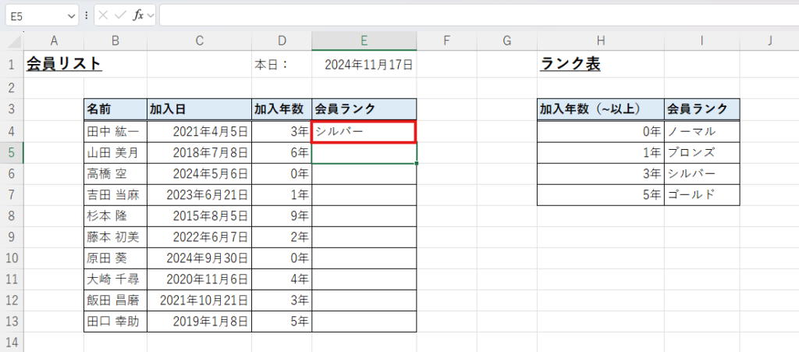The height and width of the screenshot is (352, 799).
Task: Open the Name Box dropdown arrow
Action: point(72,15)
